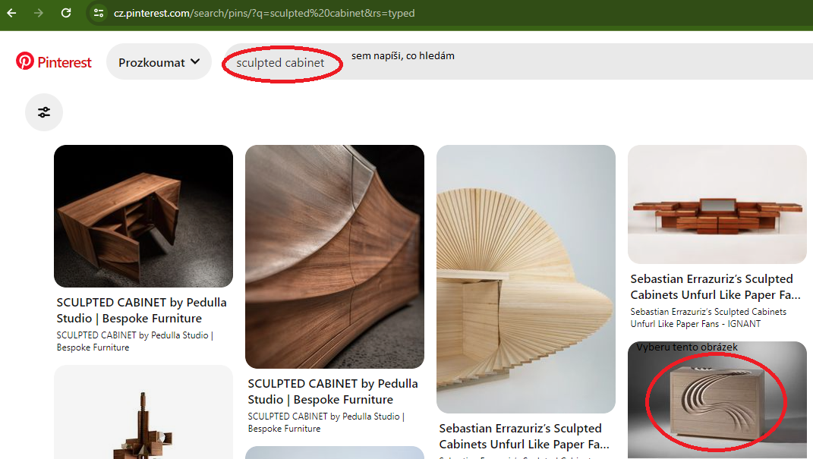Click bold title under close-up cabinet pin
This screenshot has width=813, height=459.
click(x=332, y=391)
